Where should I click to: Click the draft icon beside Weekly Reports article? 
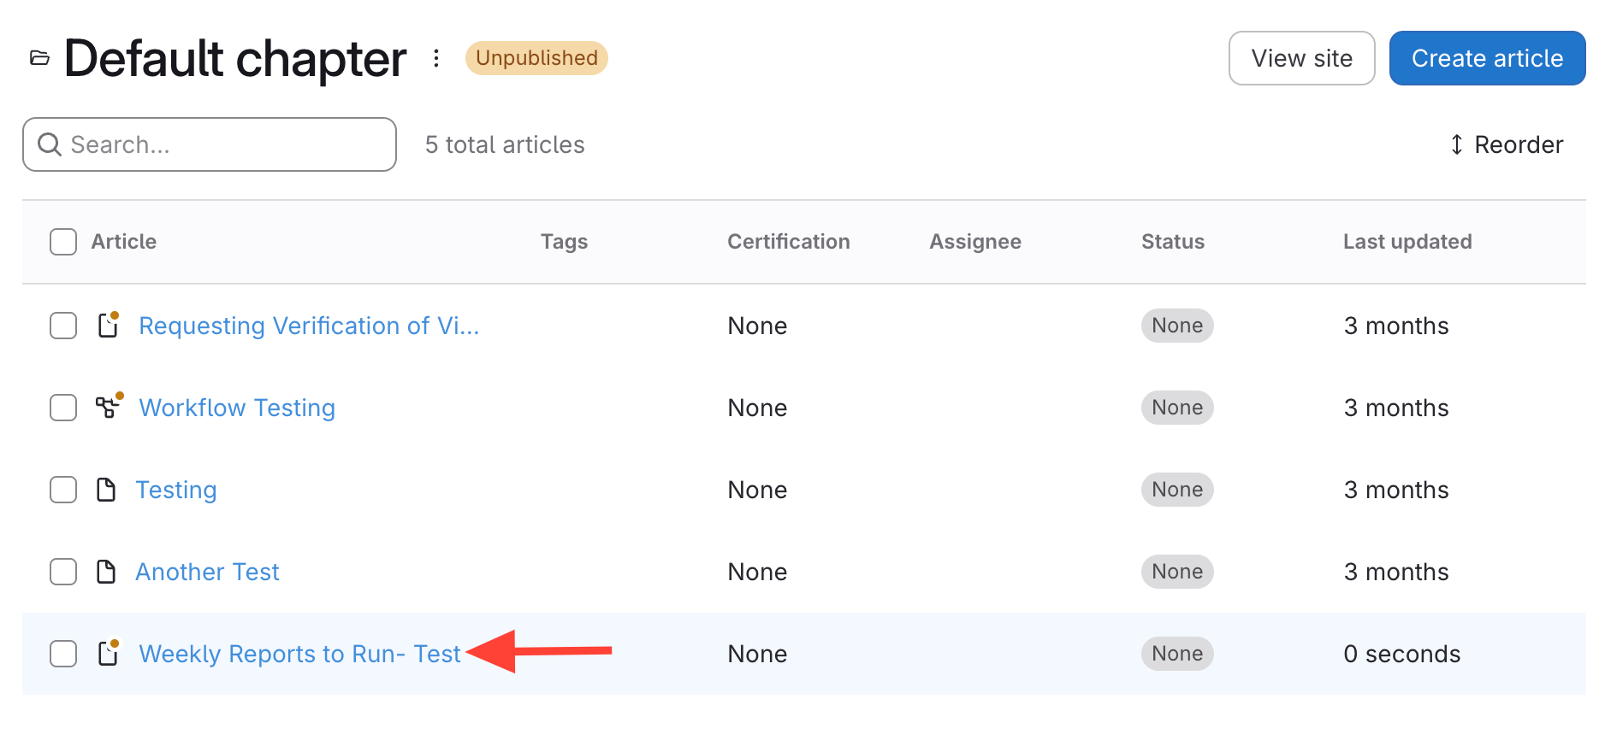coord(108,654)
